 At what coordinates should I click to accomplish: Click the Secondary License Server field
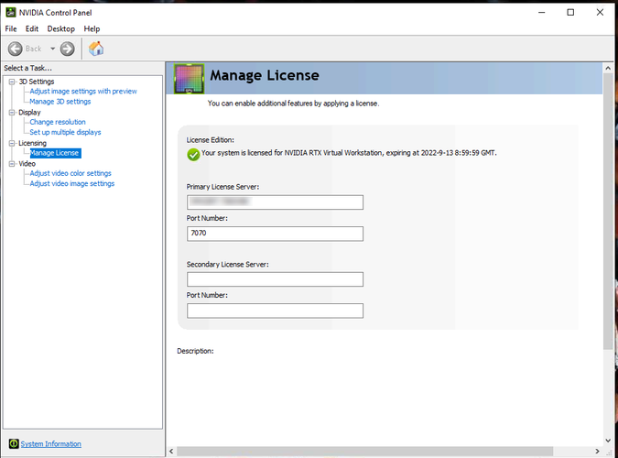pos(275,279)
